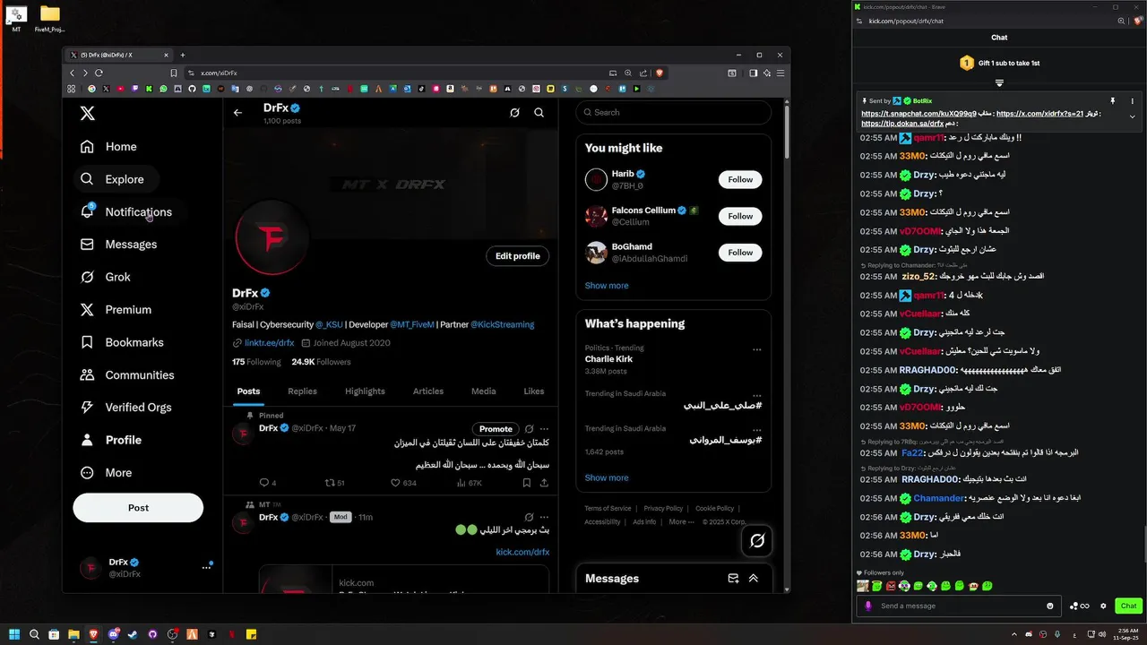This screenshot has height=645, width=1147.
Task: Open the BotRix pinned message options
Action: click(x=1133, y=101)
